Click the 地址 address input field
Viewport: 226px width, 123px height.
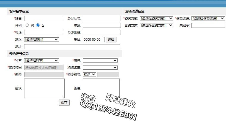click(x=72, y=47)
